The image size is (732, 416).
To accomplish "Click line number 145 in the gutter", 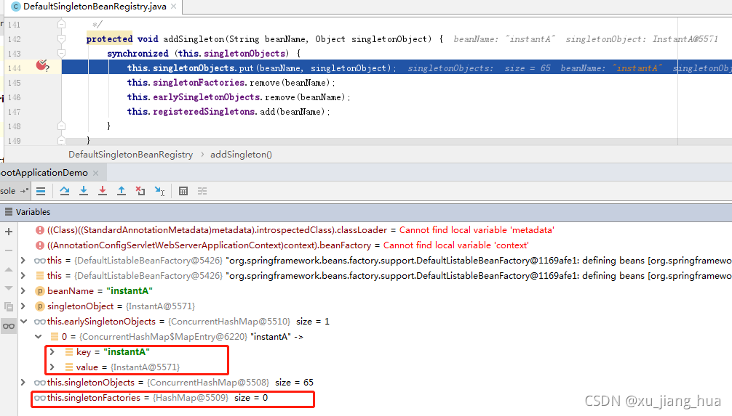I will pos(15,83).
